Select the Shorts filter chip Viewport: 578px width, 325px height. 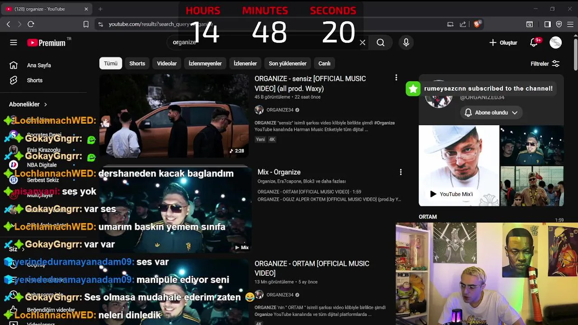pyautogui.click(x=137, y=64)
